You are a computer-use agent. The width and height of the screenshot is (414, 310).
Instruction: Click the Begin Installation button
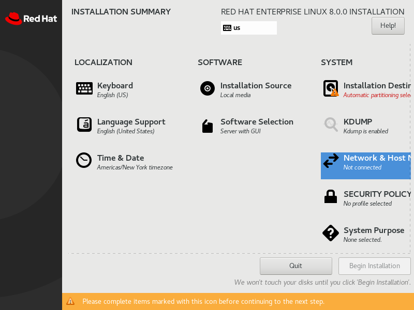coord(374,266)
